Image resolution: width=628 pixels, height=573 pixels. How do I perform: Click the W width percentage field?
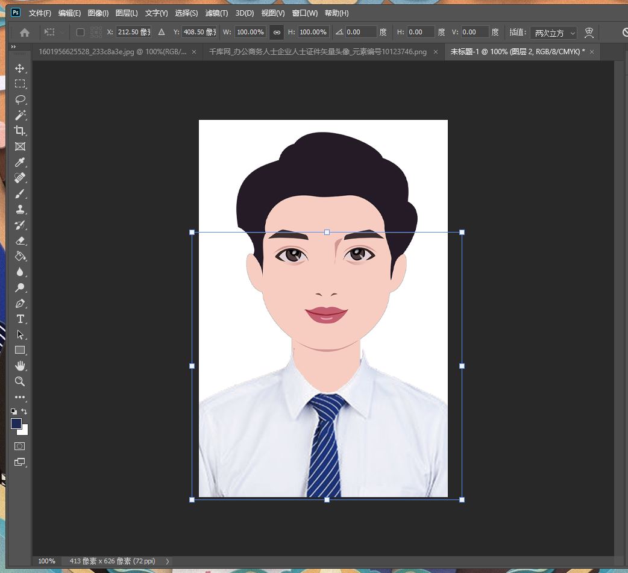coord(250,32)
